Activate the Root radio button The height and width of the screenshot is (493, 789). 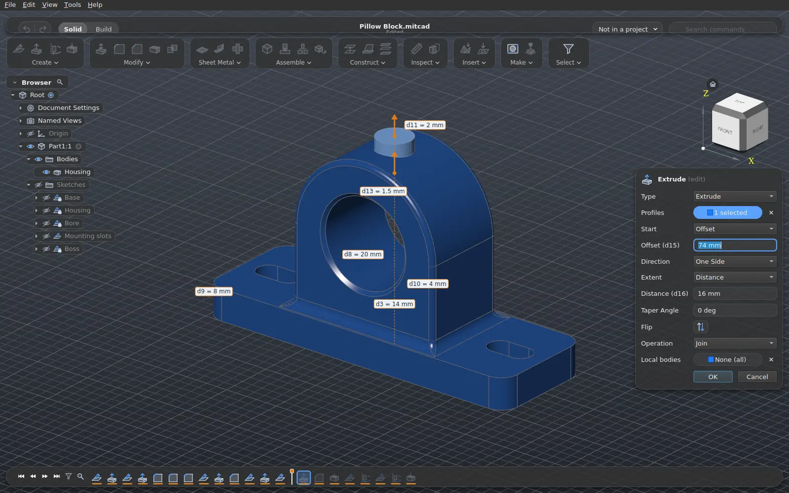coord(51,95)
